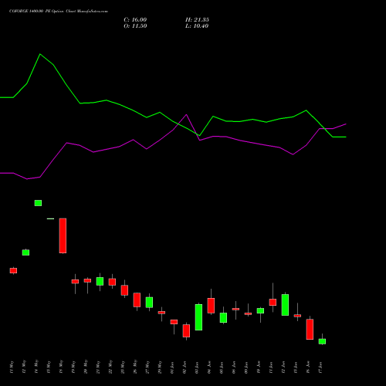Viewport: 386px width, 386px height.
Task: Click the '18 May' date label
Action: [x=61, y=367]
